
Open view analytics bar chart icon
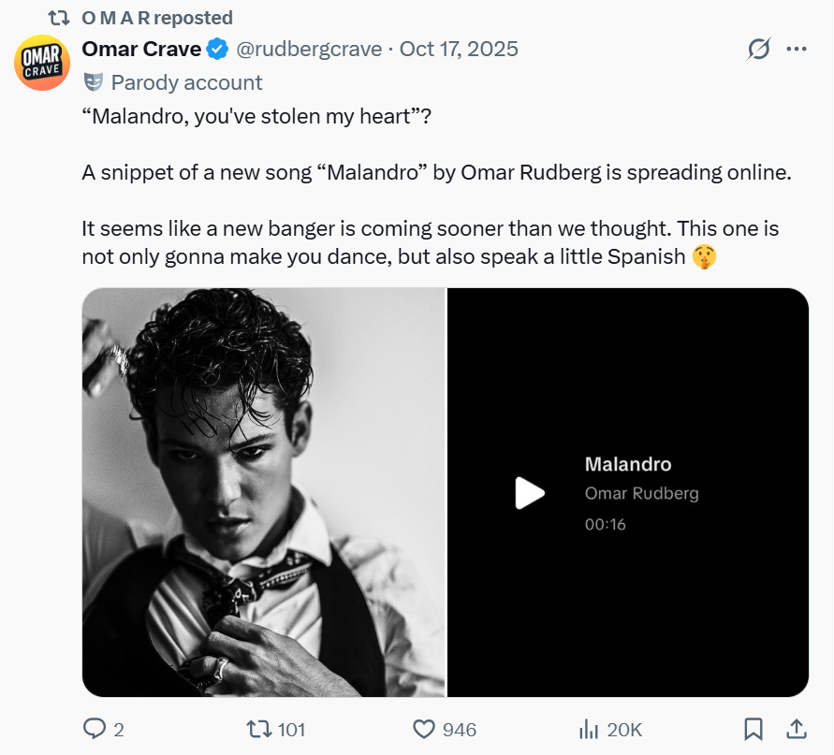[590, 729]
